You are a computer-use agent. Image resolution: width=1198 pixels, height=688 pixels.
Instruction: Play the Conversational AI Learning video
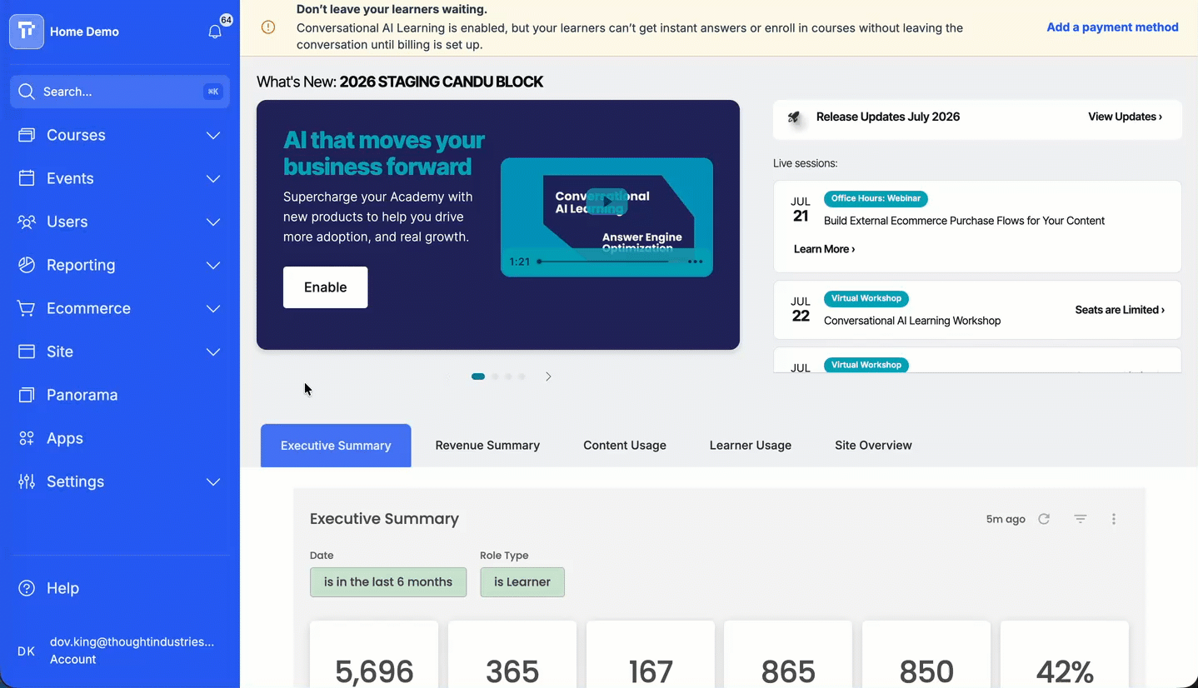tap(606, 202)
